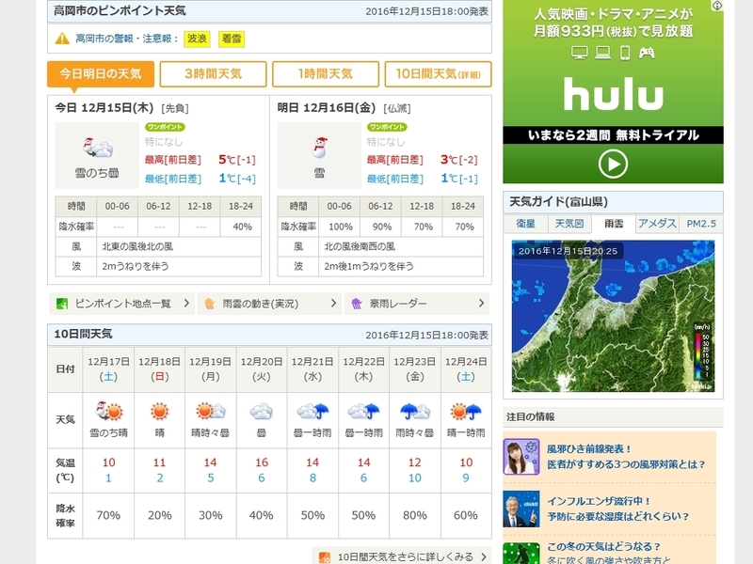Select the 天気図 tab in 天気ガイド
The image size is (753, 564).
click(569, 224)
